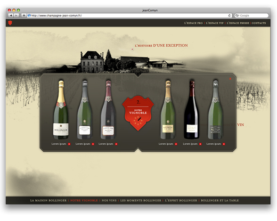Click the red map marker dot near the heading
277x221 pixels.
click(x=132, y=49)
